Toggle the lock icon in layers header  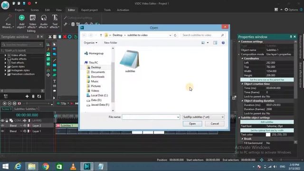(7, 121)
